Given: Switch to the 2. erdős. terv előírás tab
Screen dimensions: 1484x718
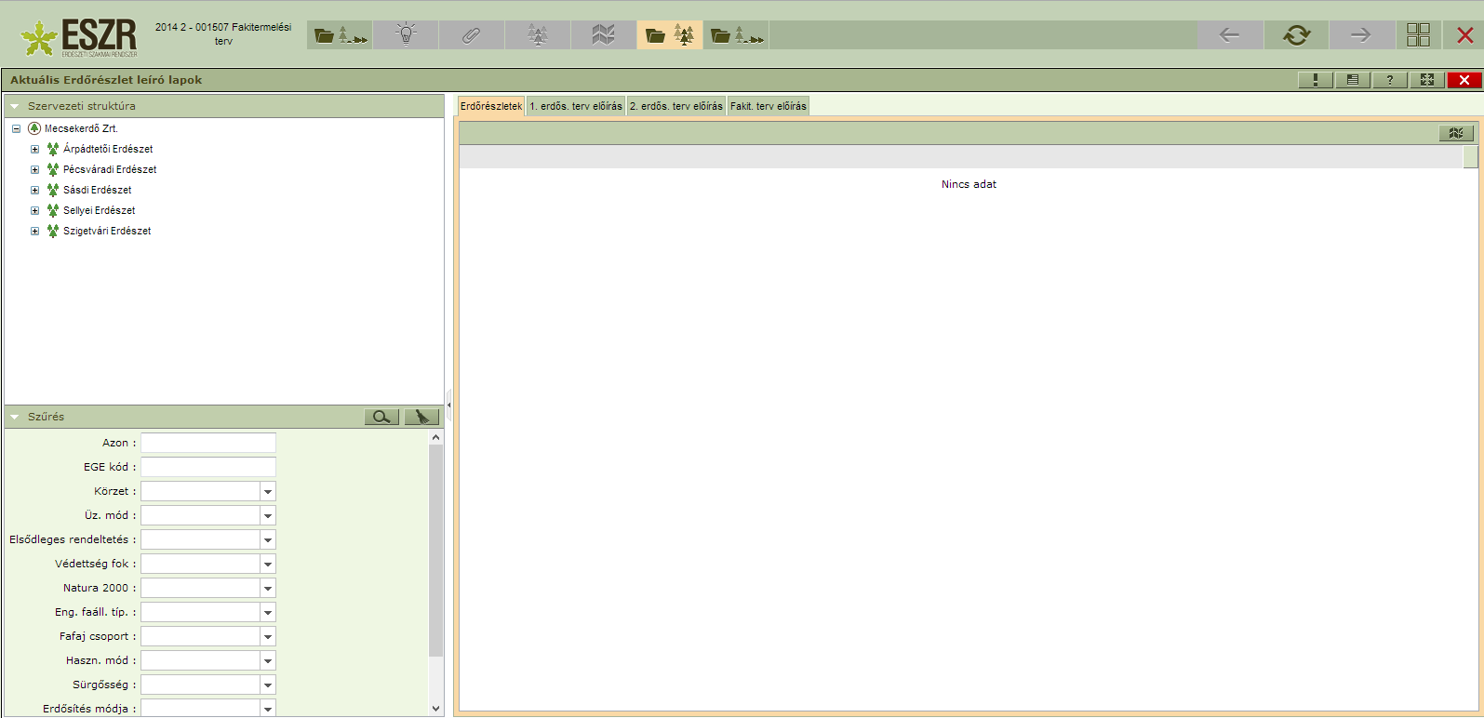Looking at the screenshot, I should coord(676,106).
